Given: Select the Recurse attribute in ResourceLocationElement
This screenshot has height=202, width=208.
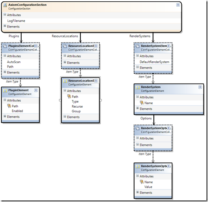Looking at the screenshot, I should (x=77, y=106).
